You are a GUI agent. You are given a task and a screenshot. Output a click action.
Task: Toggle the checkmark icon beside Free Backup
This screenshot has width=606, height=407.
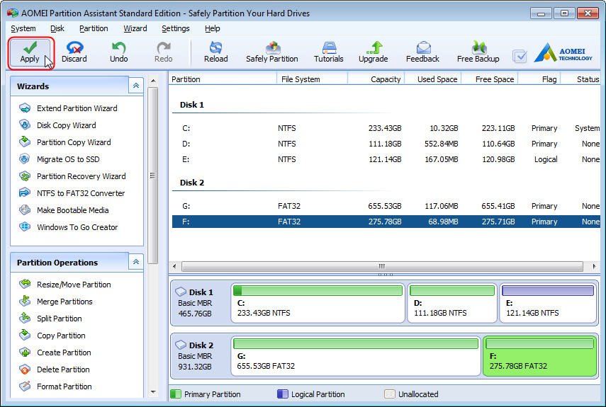point(520,56)
